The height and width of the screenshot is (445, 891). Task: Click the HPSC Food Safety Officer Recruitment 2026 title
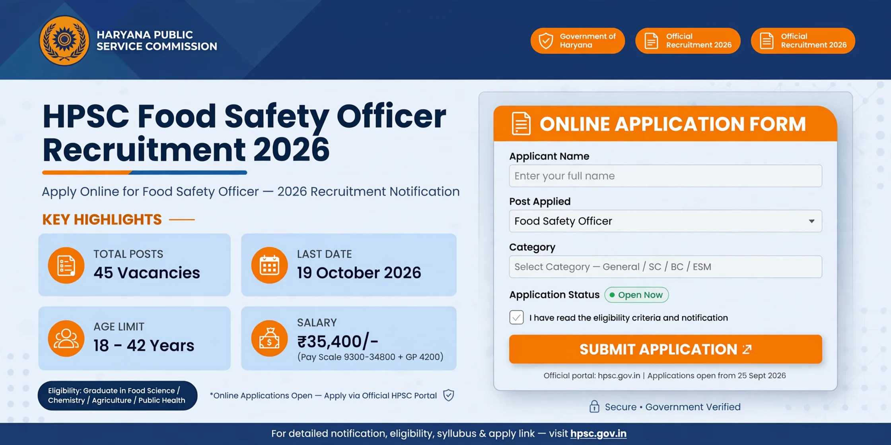[x=244, y=133]
